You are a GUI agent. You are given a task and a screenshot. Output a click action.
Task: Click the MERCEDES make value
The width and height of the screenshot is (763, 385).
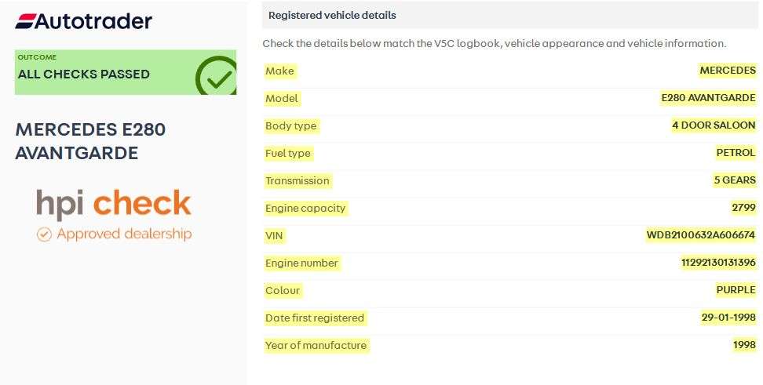click(728, 71)
